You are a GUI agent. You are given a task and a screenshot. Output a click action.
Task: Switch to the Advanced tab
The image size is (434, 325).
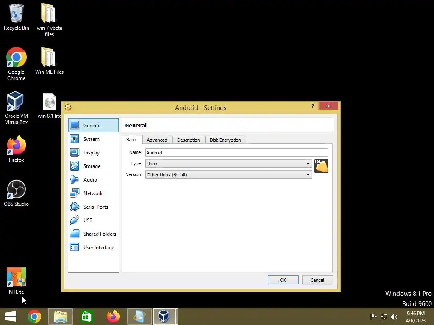pyautogui.click(x=157, y=140)
